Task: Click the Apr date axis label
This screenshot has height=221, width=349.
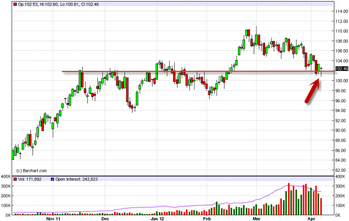Action: pos(311,219)
